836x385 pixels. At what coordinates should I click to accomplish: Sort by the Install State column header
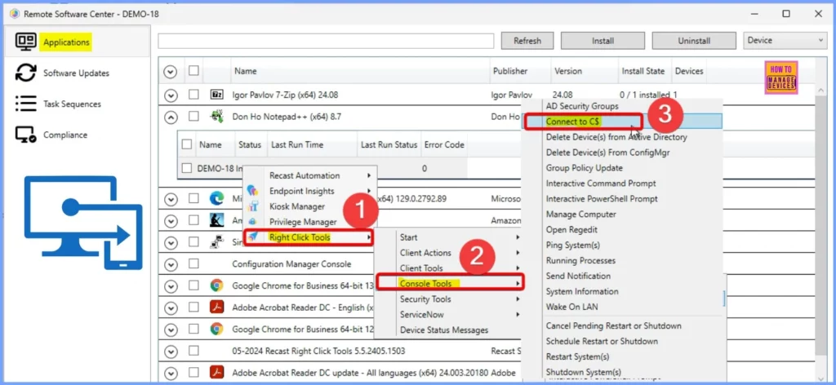643,71
